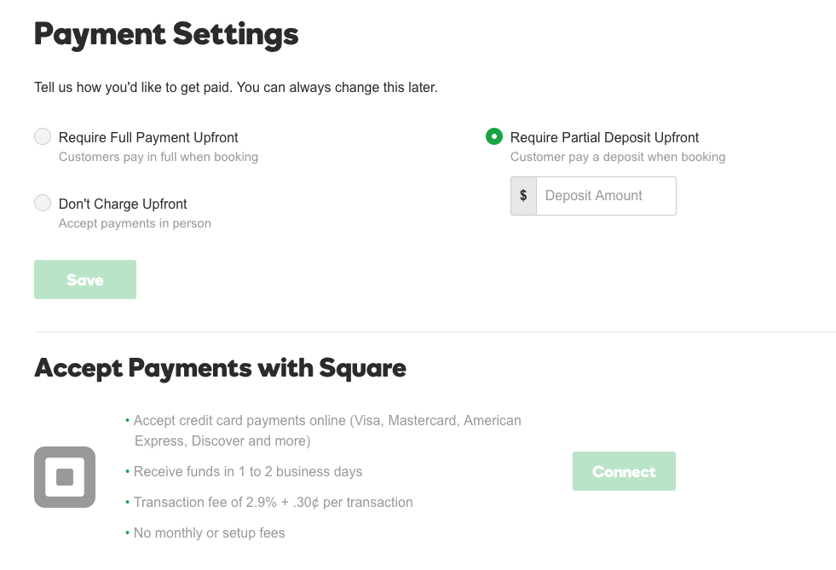
Task: Click the Require Full Payment Upfront label text
Action: pyautogui.click(x=148, y=137)
